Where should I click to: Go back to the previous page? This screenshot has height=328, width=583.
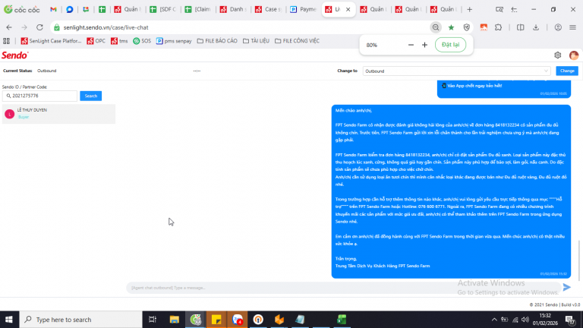(x=9, y=27)
